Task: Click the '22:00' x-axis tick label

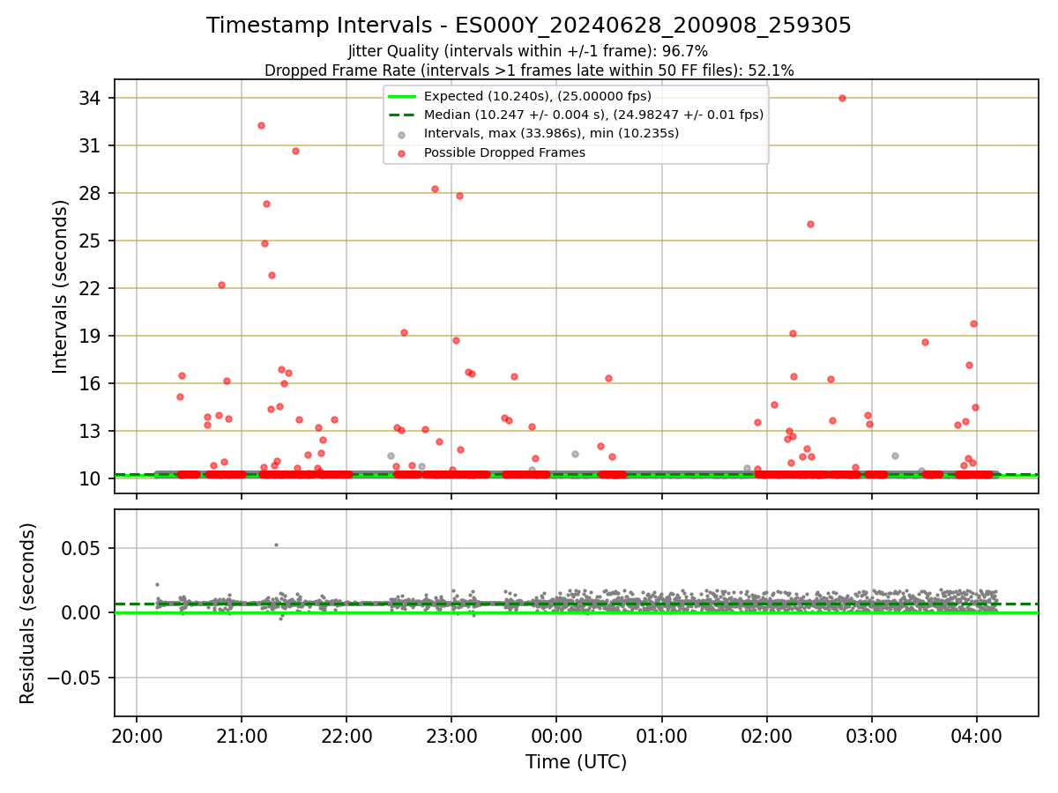Action: pos(346,736)
